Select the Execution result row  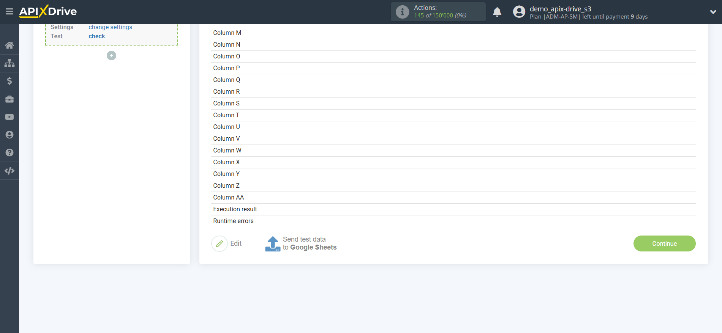coord(453,209)
